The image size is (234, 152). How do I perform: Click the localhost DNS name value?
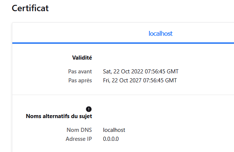114,130
